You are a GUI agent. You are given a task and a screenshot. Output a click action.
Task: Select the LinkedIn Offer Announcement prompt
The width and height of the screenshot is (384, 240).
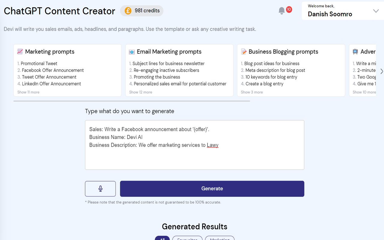click(x=51, y=84)
